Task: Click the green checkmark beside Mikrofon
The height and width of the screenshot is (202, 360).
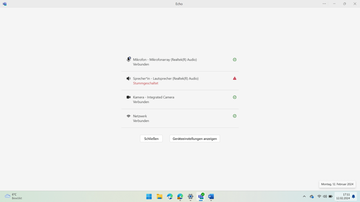Action: [235, 60]
